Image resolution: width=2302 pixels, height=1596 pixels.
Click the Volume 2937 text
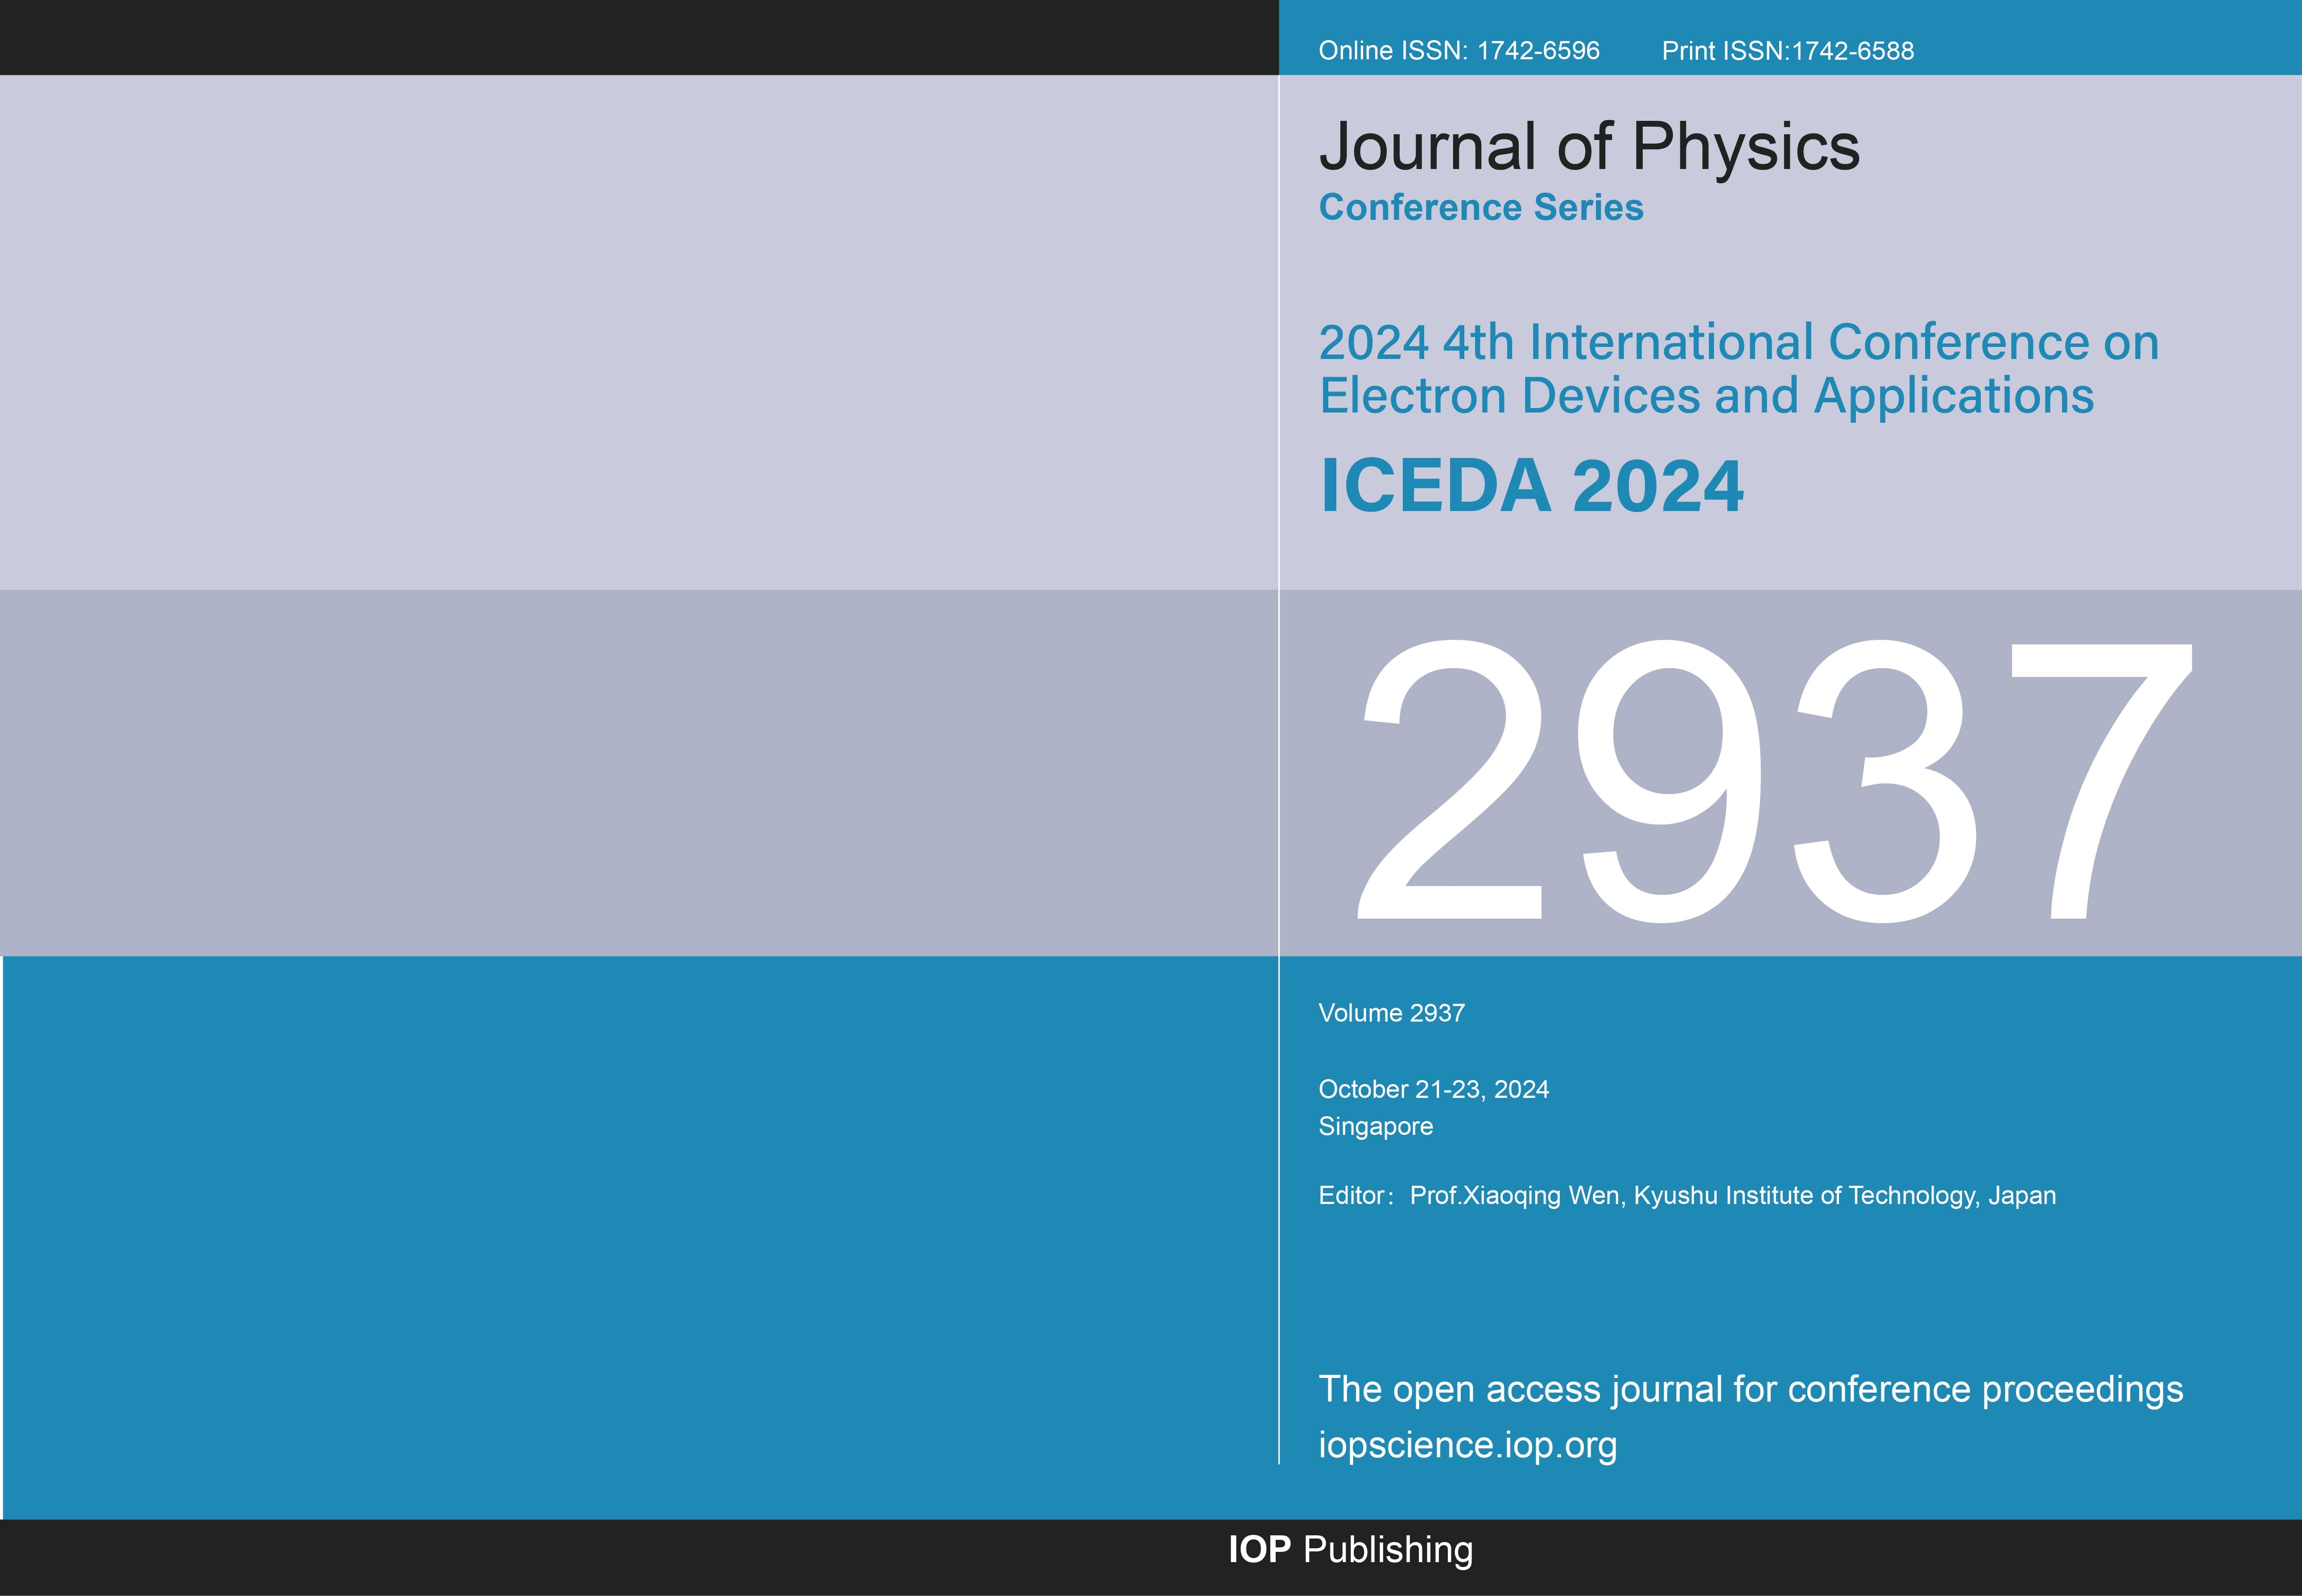pyautogui.click(x=1391, y=1013)
